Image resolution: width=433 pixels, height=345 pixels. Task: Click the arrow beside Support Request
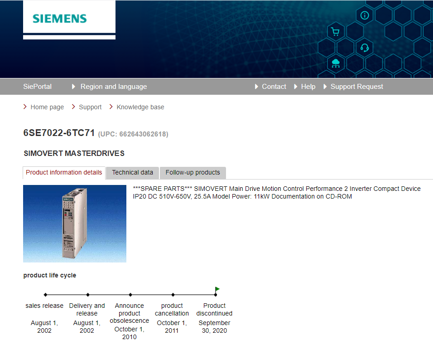tap(325, 87)
